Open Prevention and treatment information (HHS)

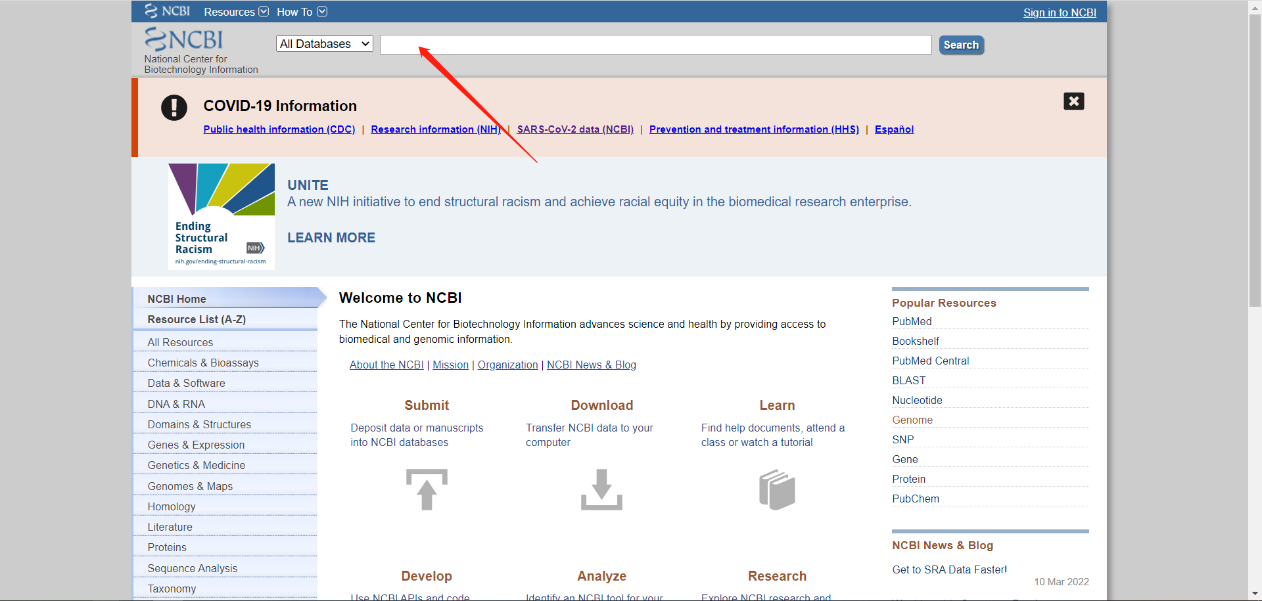(x=754, y=129)
